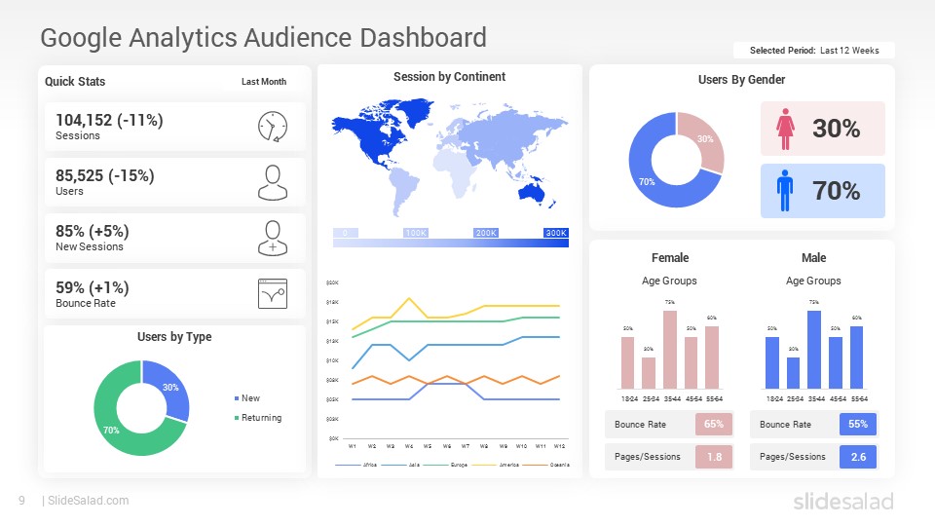Select the green Returning legend marker
This screenshot has height=526, width=935.
pos(237,418)
